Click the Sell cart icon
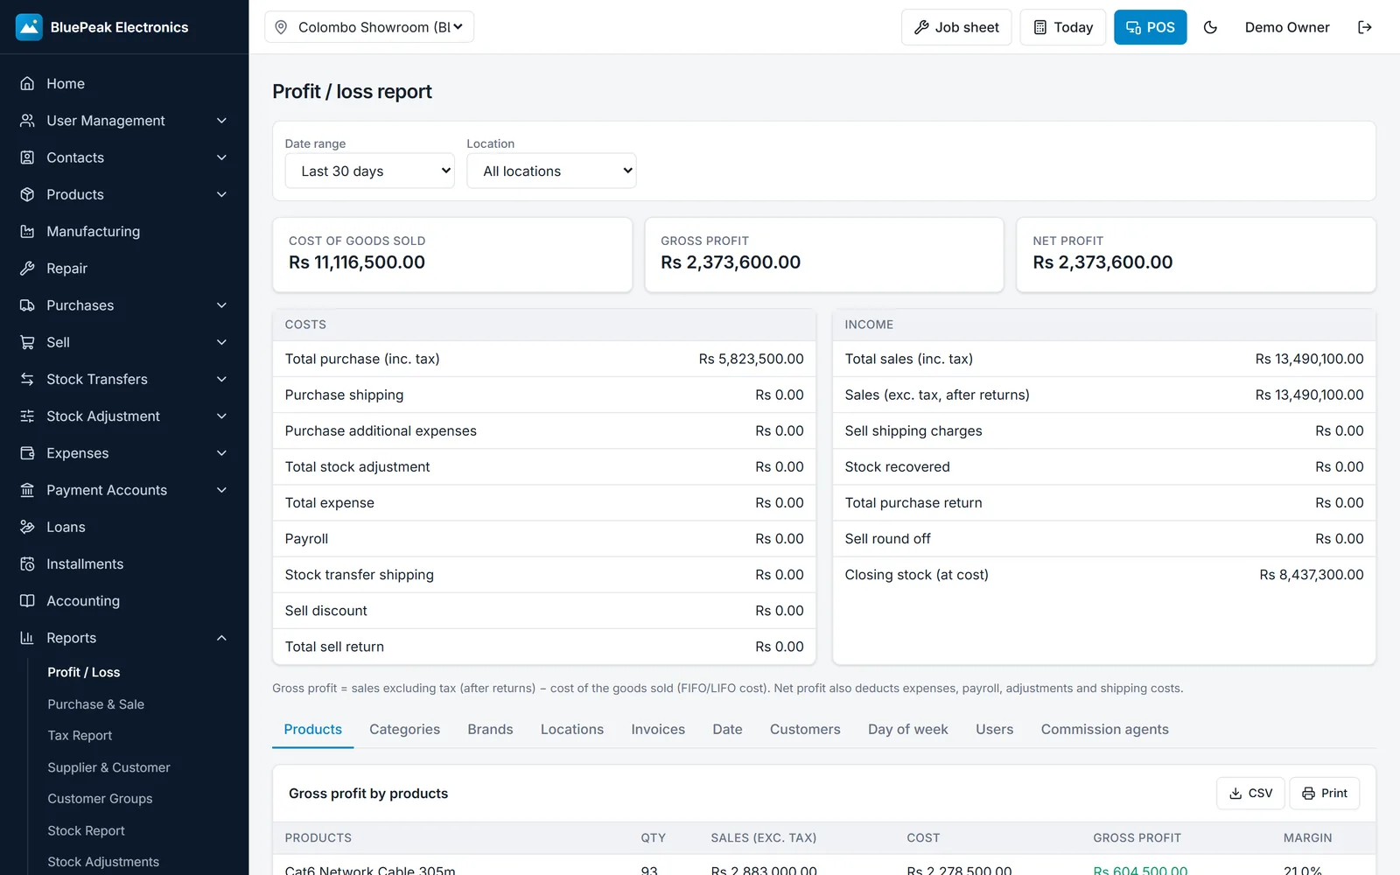Viewport: 1400px width, 875px height. tap(27, 342)
